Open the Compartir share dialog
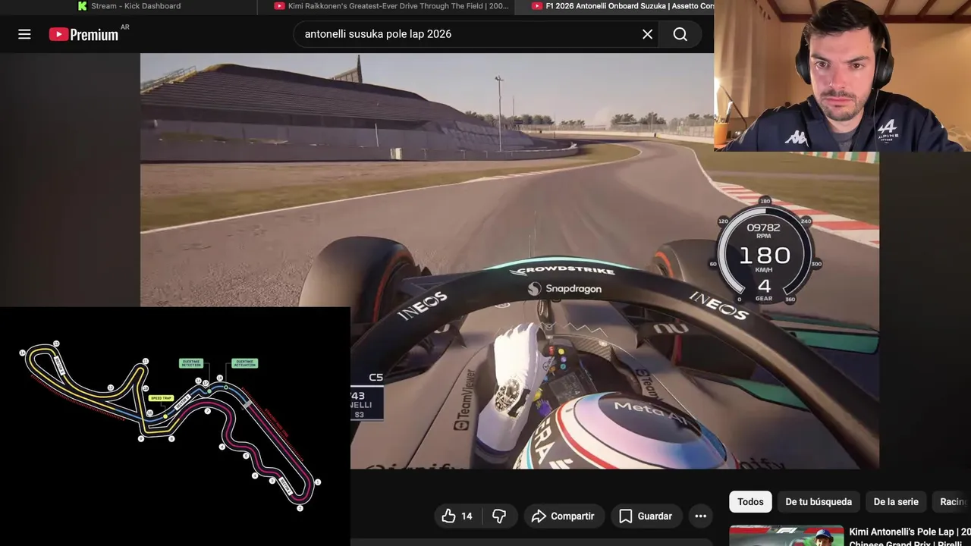Viewport: 971px width, 546px height. 563,516
